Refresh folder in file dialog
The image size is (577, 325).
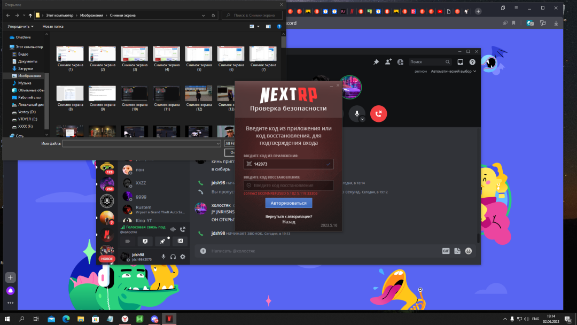coord(213,16)
